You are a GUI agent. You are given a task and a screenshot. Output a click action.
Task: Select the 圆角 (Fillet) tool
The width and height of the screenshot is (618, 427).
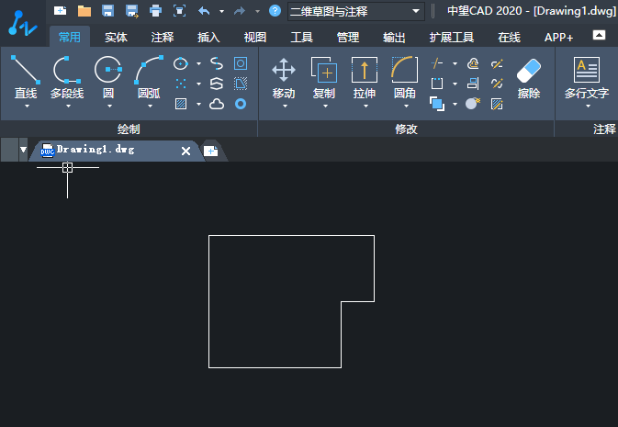tap(405, 77)
